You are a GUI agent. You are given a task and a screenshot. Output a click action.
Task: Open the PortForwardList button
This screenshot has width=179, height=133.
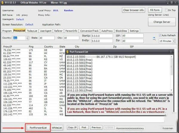point(38,127)
